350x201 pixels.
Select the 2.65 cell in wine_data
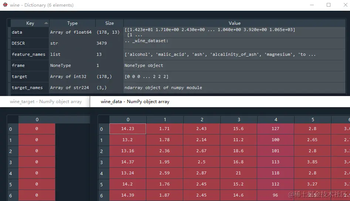pyautogui.click(x=313, y=140)
